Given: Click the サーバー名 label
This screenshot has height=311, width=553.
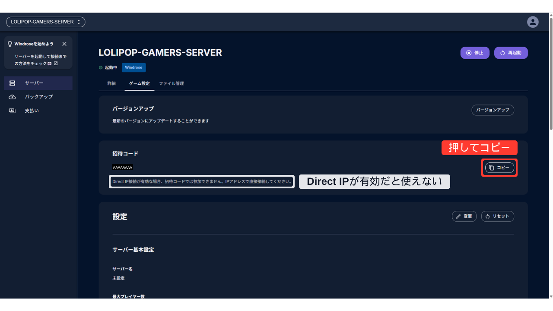Looking at the screenshot, I should pyautogui.click(x=122, y=269).
